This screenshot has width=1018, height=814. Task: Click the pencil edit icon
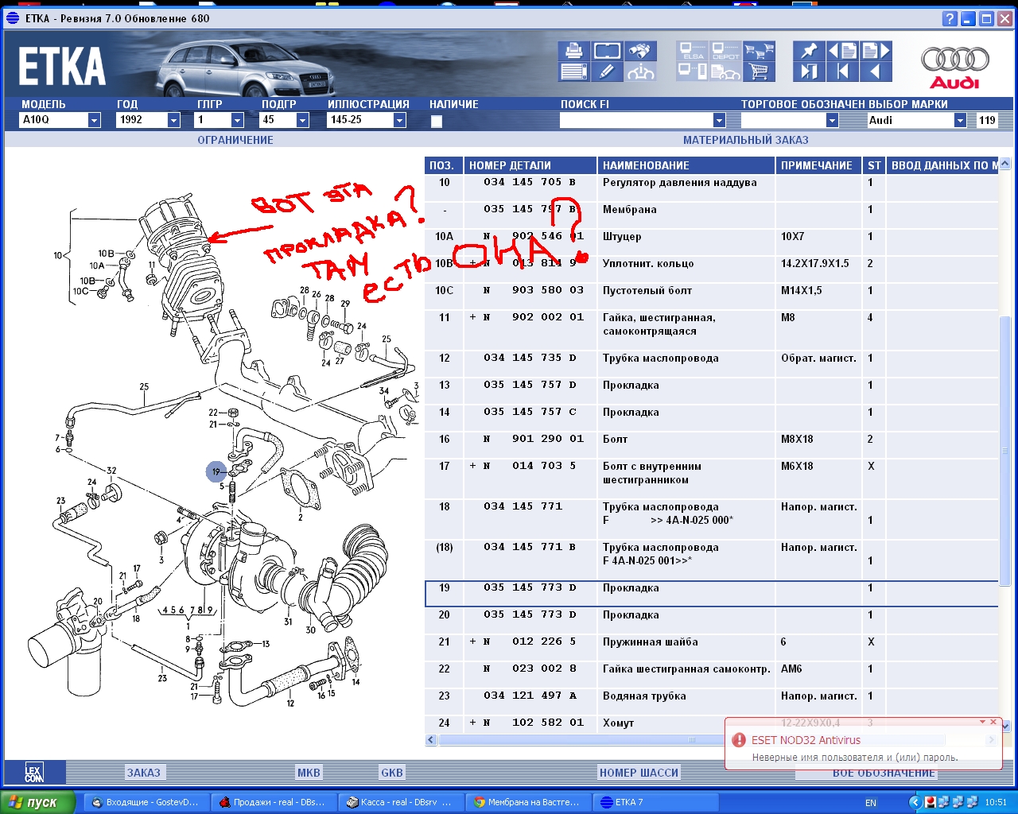(x=607, y=72)
